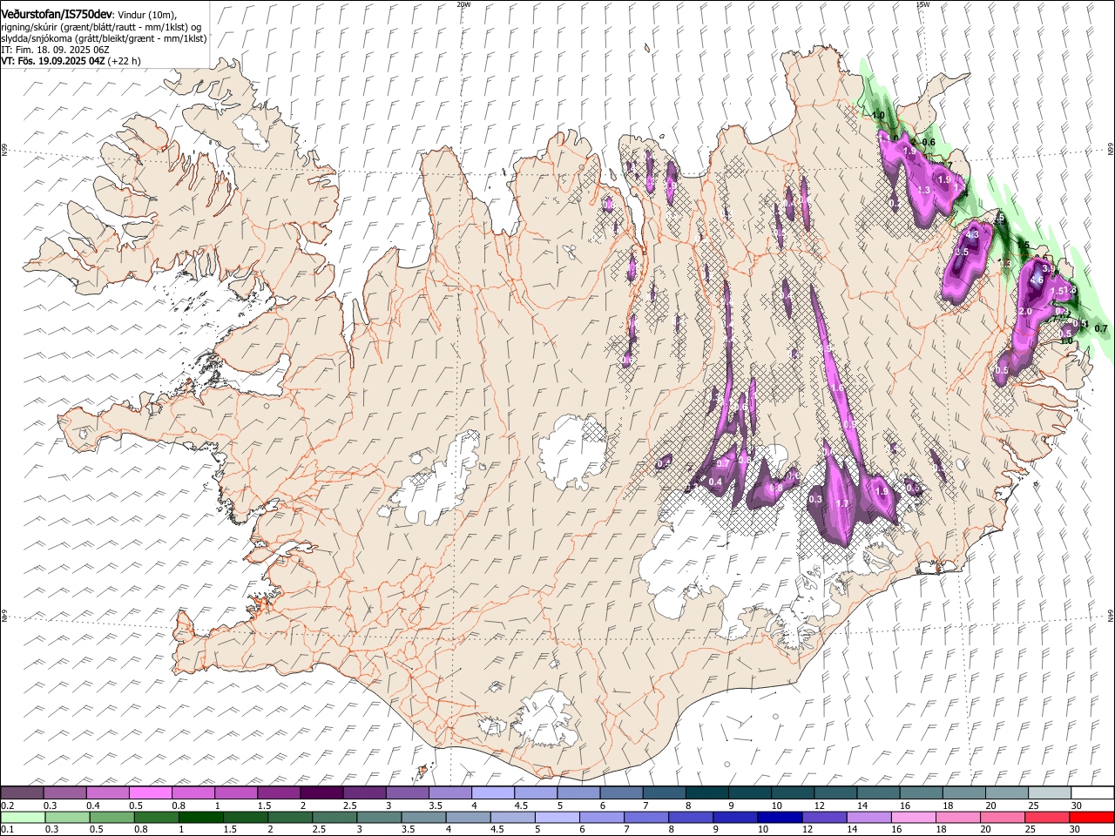Click the 1.7 value near Vatnajökull
This screenshot has width=1115, height=836.
842,503
